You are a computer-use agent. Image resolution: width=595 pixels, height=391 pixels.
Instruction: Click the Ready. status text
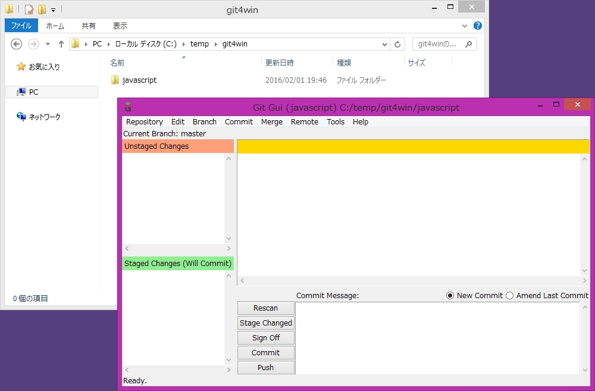tap(134, 380)
